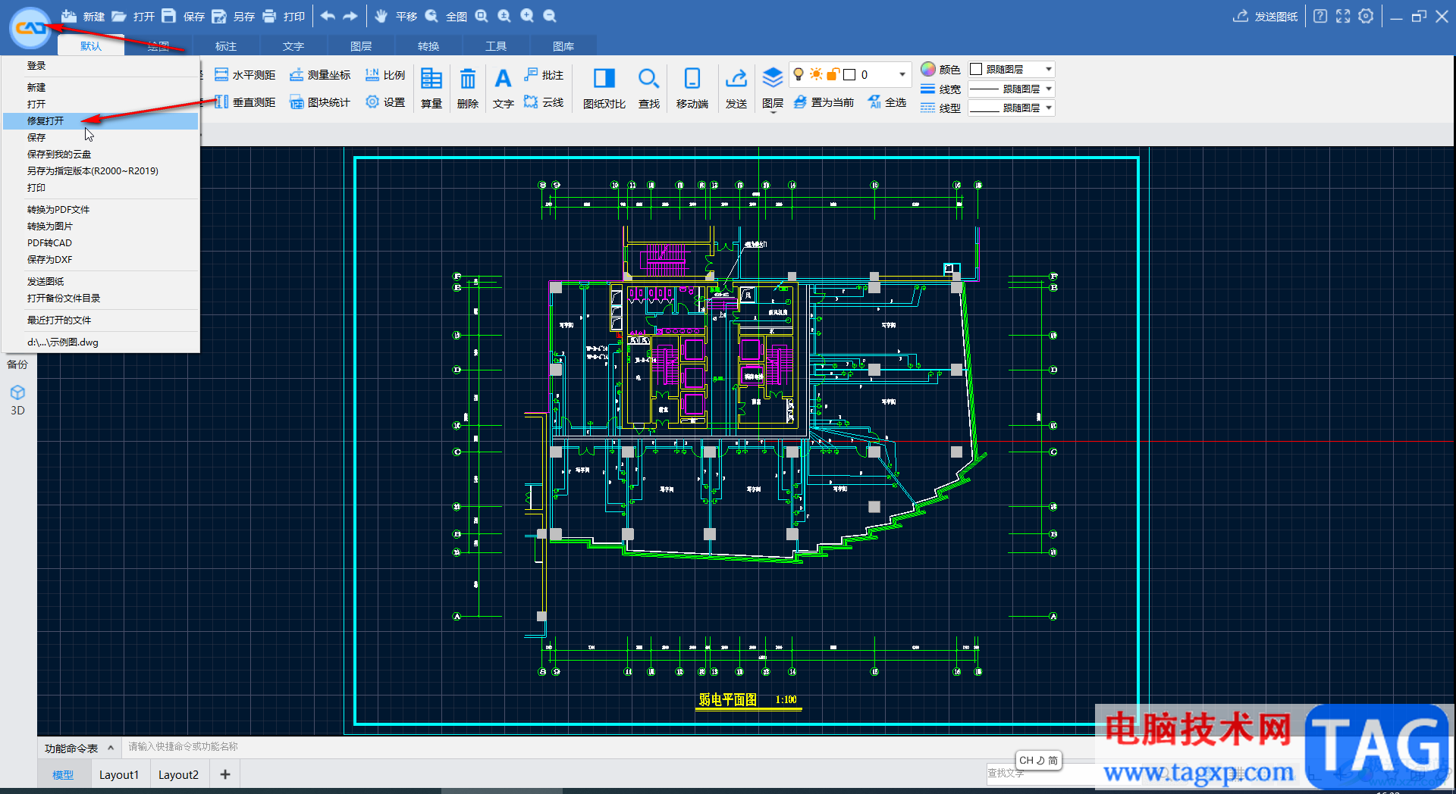This screenshot has height=794, width=1456.
Task: Click the 另存 save-as toolbar icon
Action: 219,16
